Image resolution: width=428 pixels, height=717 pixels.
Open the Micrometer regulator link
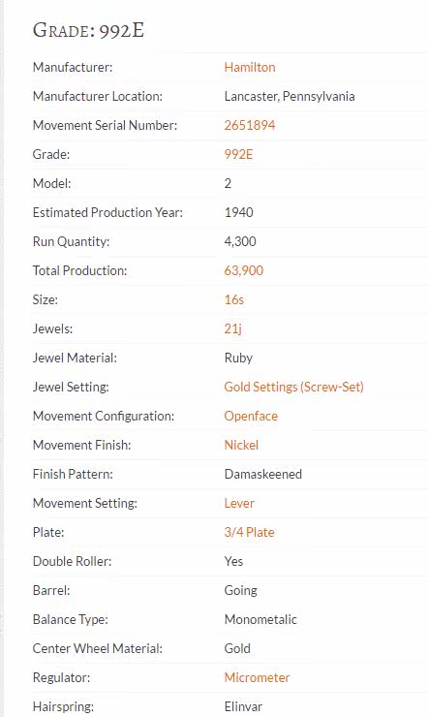(x=257, y=677)
